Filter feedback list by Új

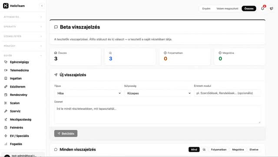tap(204, 150)
